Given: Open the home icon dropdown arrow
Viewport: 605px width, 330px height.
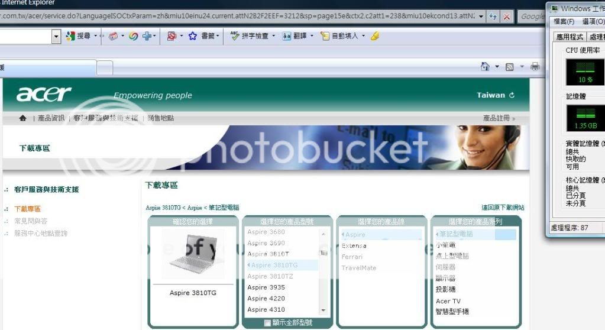Looking at the screenshot, I should [x=497, y=66].
